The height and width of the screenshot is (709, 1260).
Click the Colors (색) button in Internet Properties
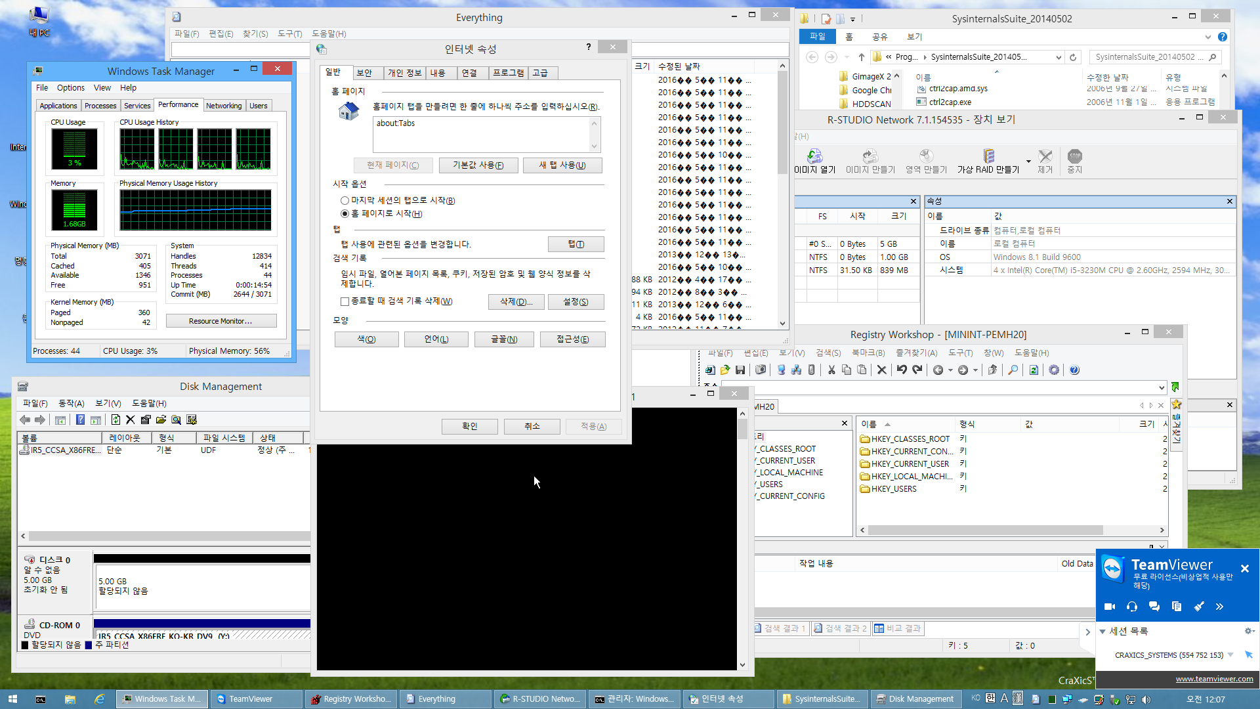[x=367, y=339]
